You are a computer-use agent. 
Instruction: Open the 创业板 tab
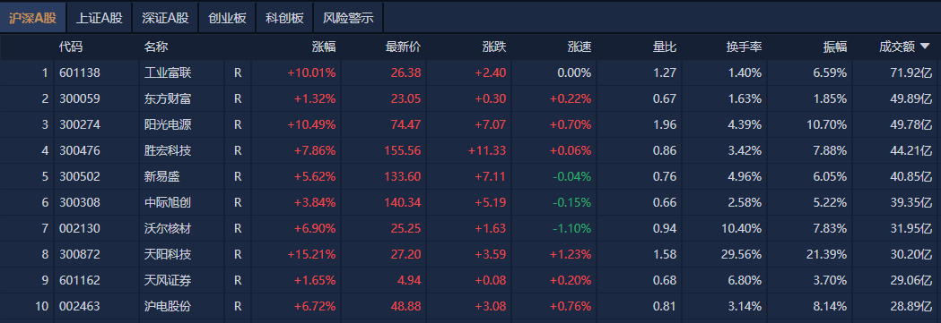[228, 18]
